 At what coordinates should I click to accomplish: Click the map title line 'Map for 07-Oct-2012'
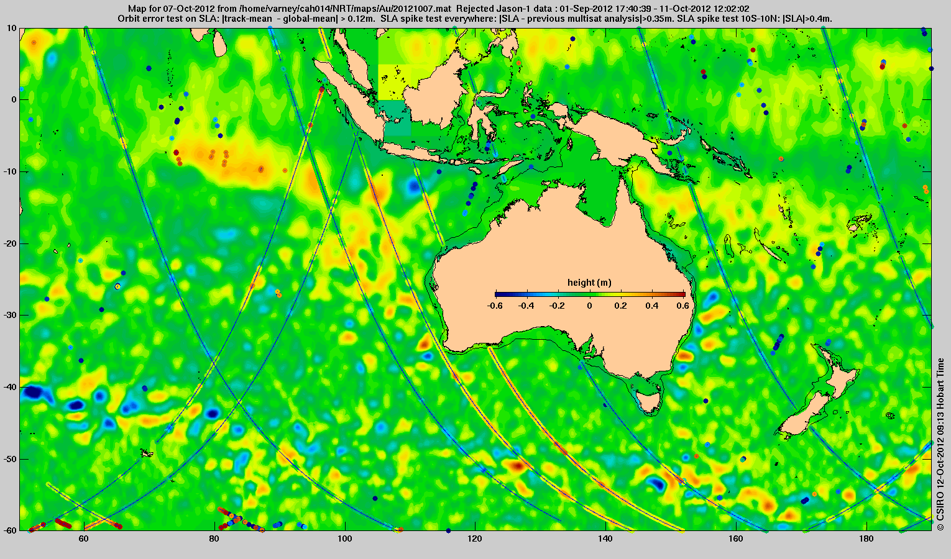point(438,9)
